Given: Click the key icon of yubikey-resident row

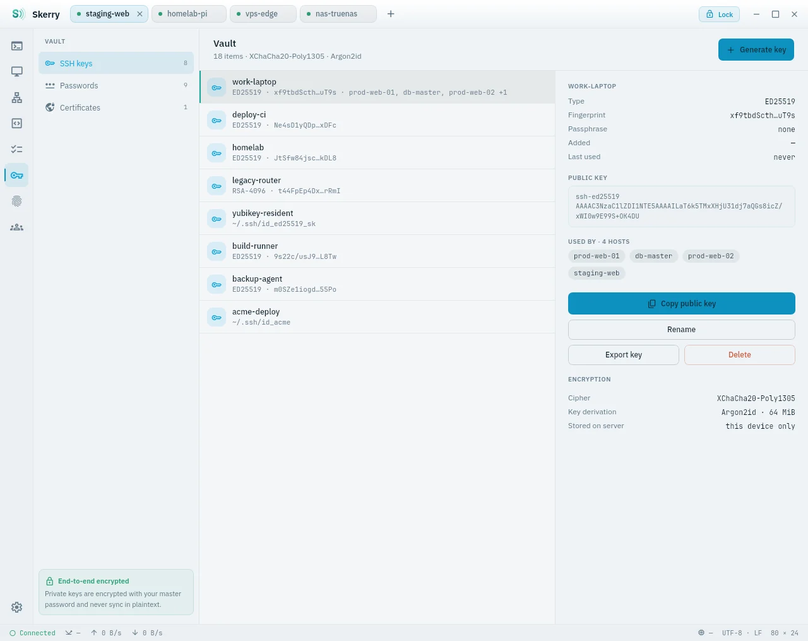Looking at the screenshot, I should click(x=217, y=219).
